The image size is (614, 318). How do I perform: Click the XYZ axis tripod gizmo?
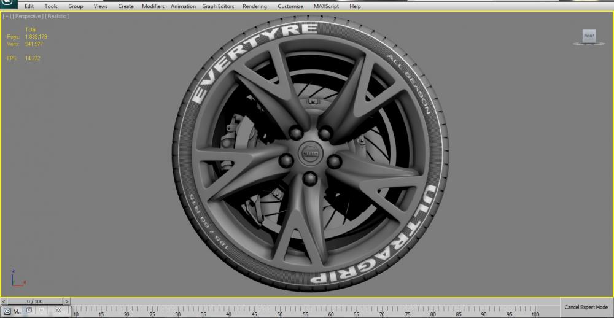(18, 277)
